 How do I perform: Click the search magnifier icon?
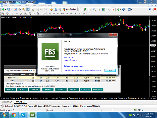150,9
